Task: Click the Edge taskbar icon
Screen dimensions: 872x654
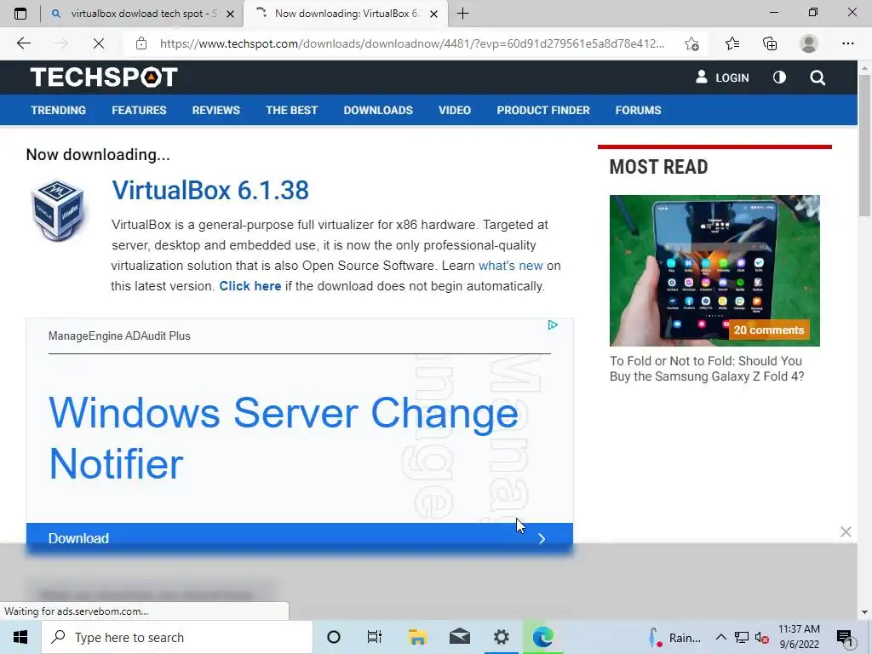Action: (x=542, y=637)
